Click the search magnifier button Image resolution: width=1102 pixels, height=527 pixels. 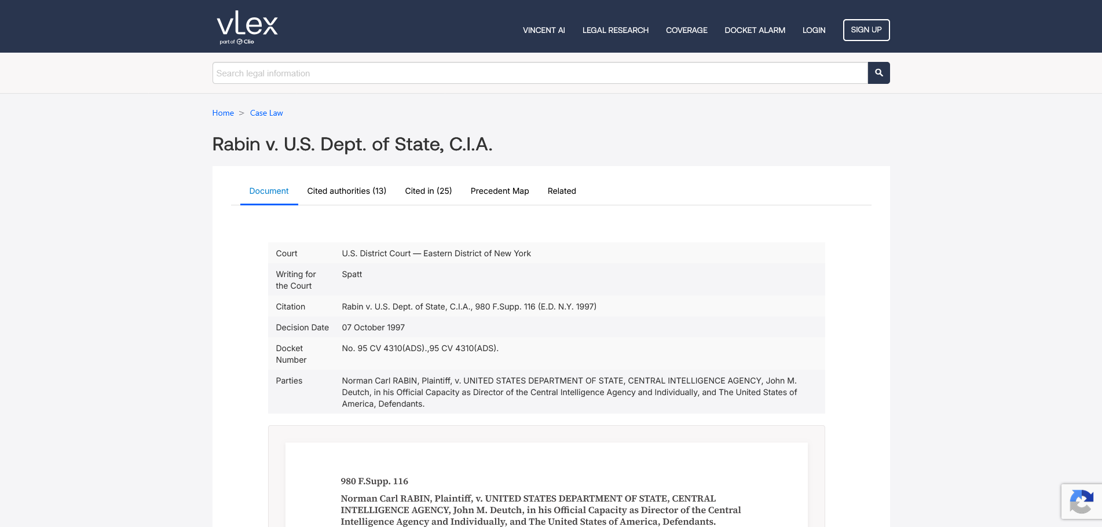click(x=878, y=73)
